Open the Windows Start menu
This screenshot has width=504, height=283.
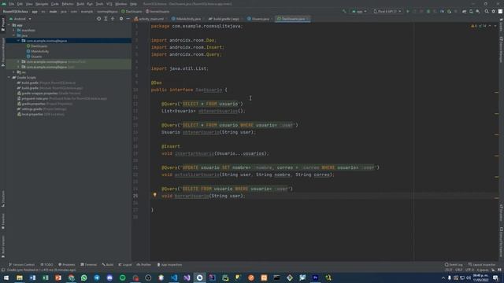coord(6,277)
